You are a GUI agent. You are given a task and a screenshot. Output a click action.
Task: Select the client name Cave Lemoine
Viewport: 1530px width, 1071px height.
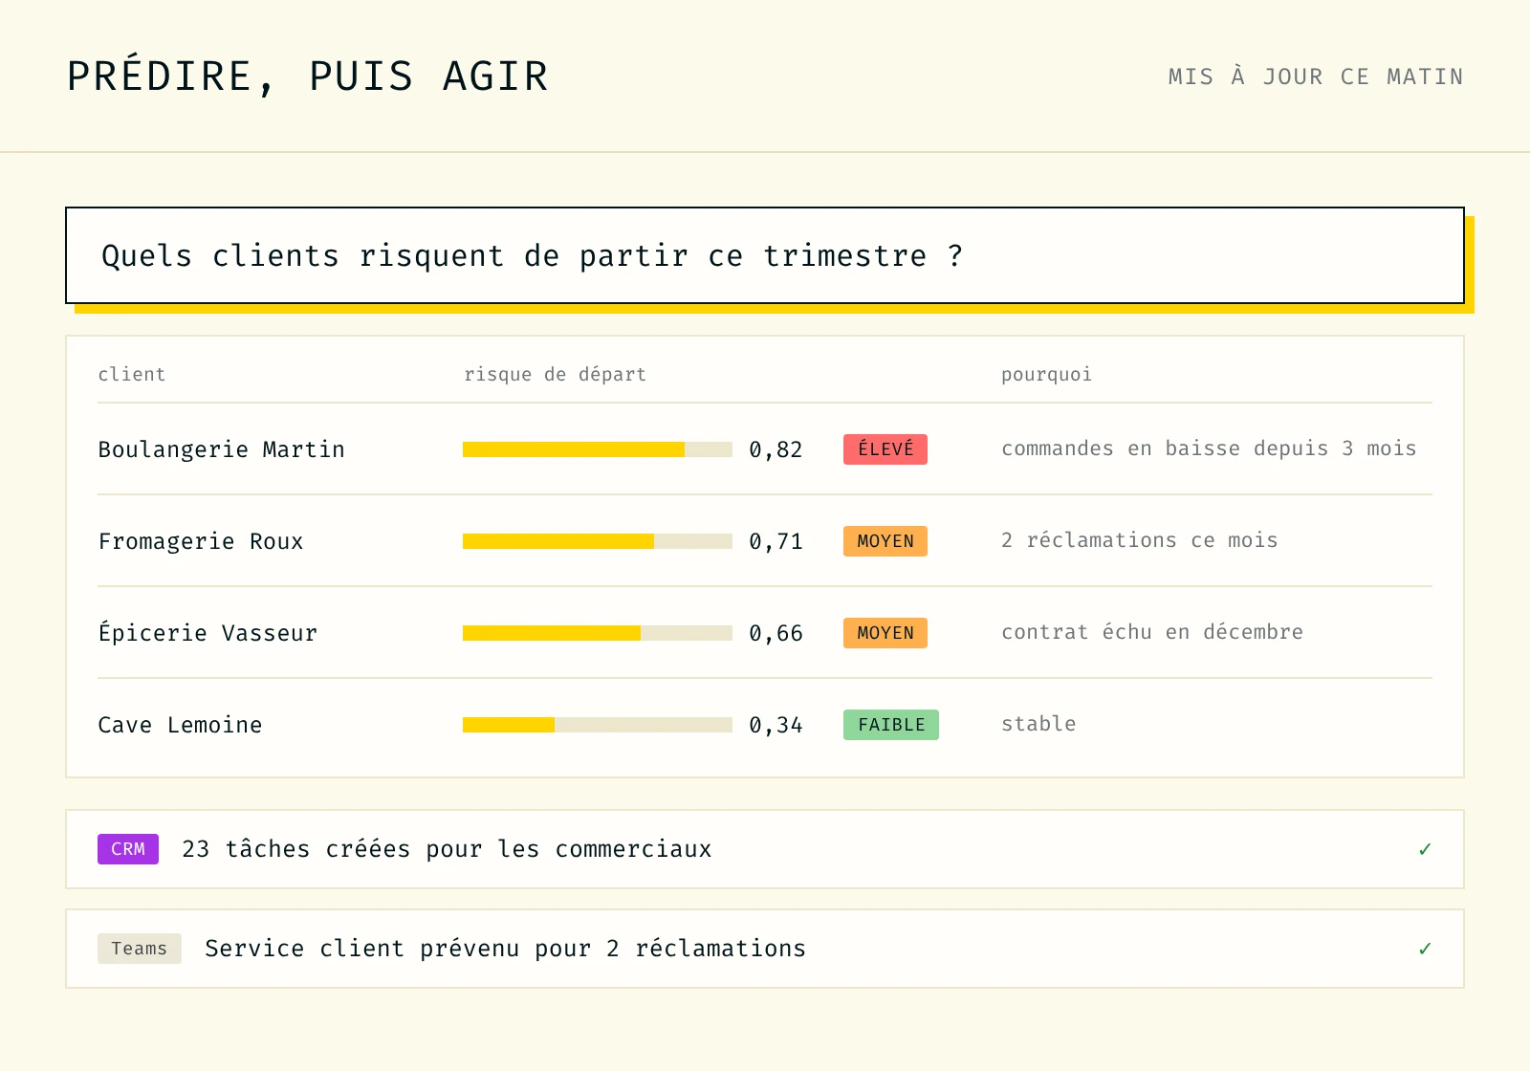(x=180, y=725)
